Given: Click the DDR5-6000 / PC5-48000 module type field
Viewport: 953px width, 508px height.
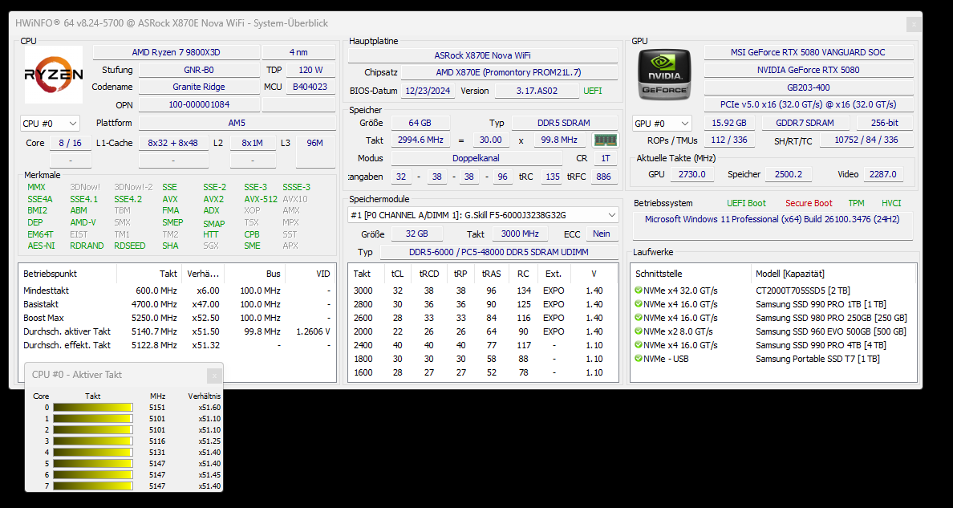Looking at the screenshot, I should (498, 252).
